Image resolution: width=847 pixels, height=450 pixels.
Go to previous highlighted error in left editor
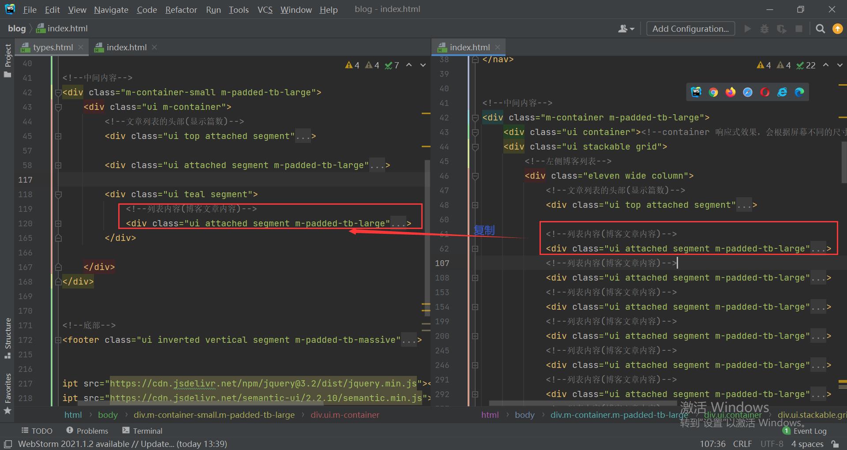tap(409, 65)
